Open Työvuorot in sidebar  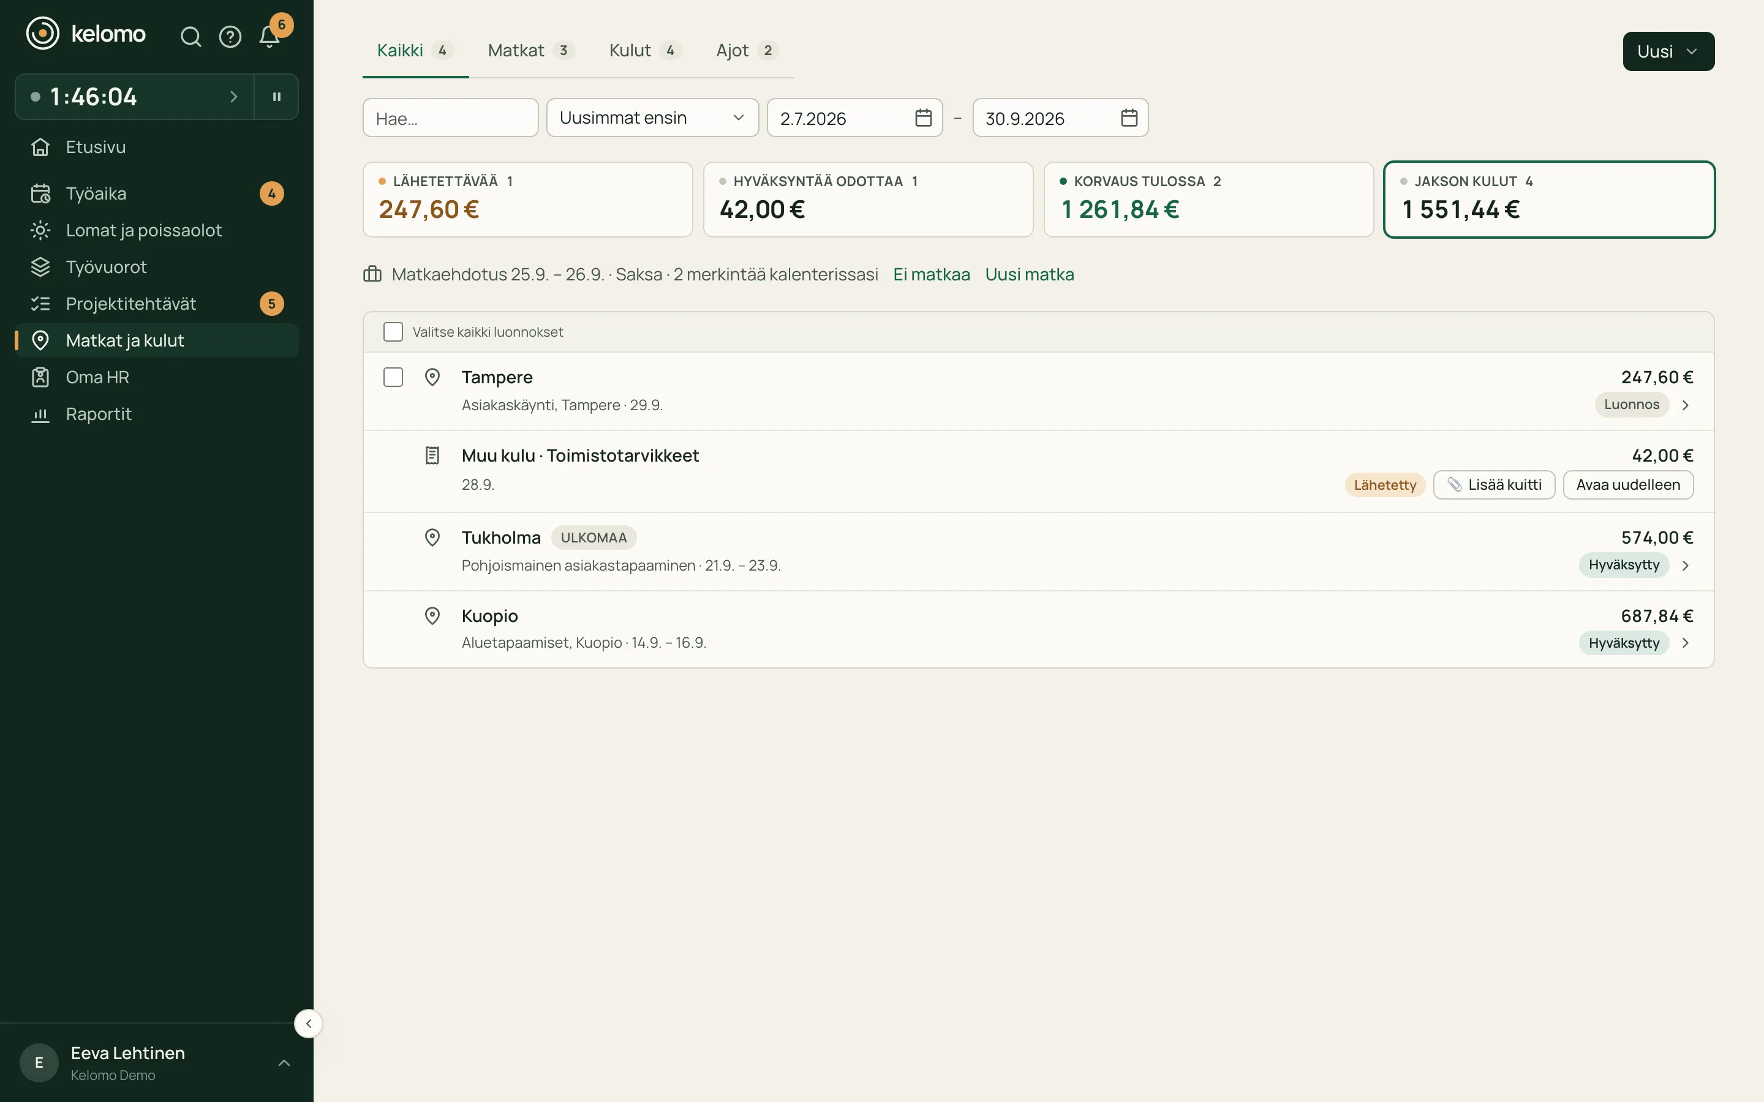click(x=157, y=267)
